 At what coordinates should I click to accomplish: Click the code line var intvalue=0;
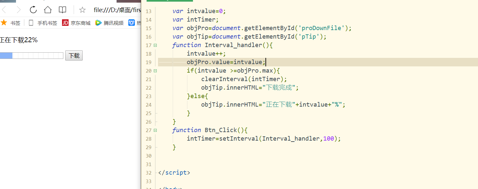point(199,11)
